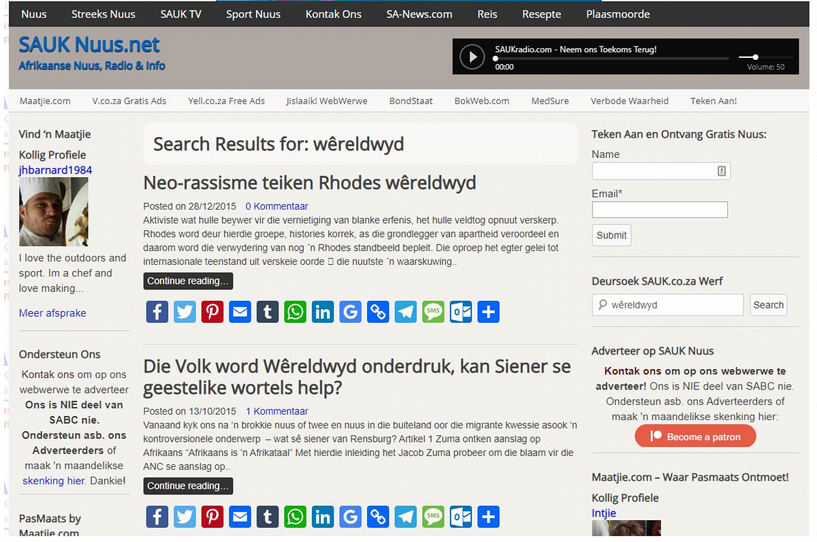Share the Rhodes article on Telegram
817x542 pixels.
[406, 312]
